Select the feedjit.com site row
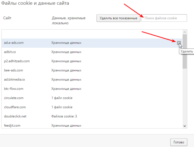 click(x=92, y=125)
